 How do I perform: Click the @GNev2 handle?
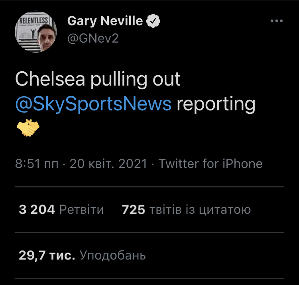click(x=93, y=39)
